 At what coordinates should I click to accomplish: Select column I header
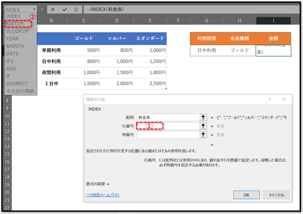pyautogui.click(x=273, y=21)
